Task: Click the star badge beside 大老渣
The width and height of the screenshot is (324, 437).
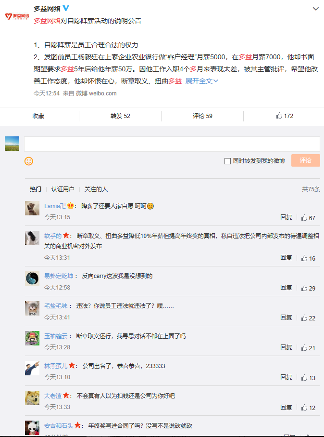Action: [x=66, y=395]
